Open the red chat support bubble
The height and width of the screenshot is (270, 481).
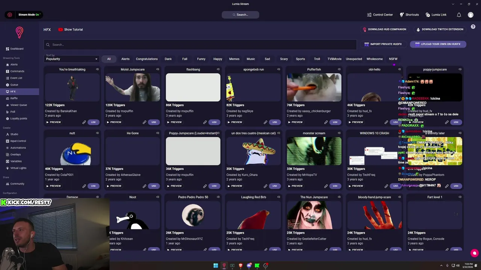(x=474, y=253)
